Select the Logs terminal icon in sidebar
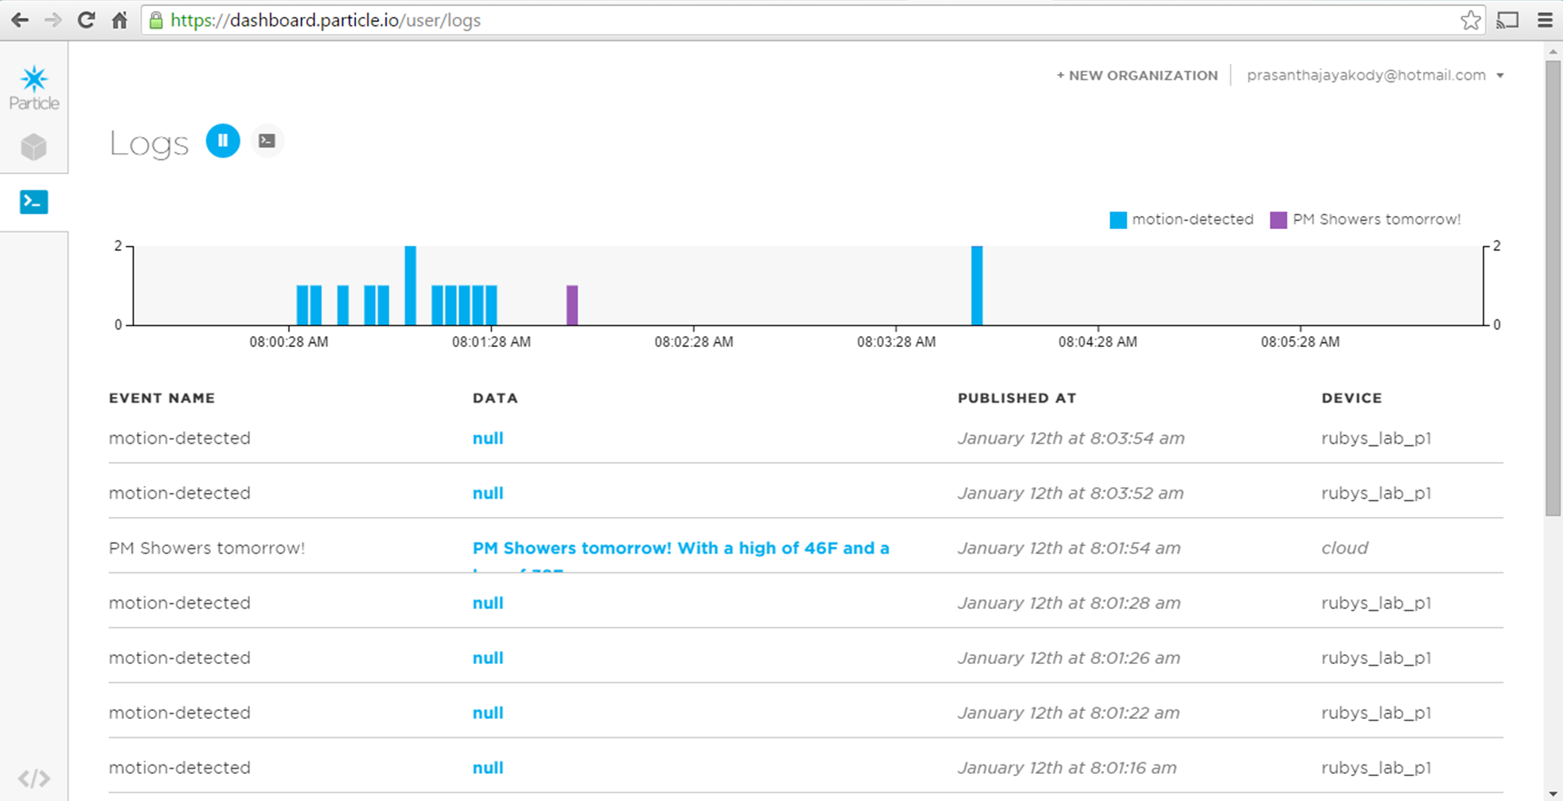 [34, 201]
